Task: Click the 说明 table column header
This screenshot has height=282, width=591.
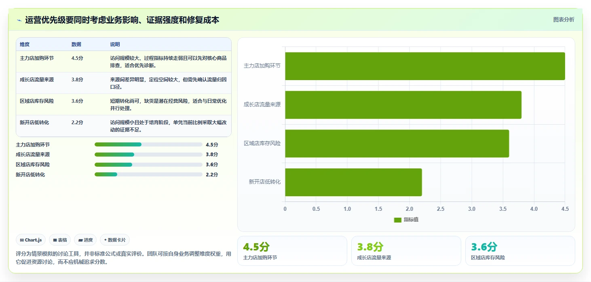Action: coord(115,45)
